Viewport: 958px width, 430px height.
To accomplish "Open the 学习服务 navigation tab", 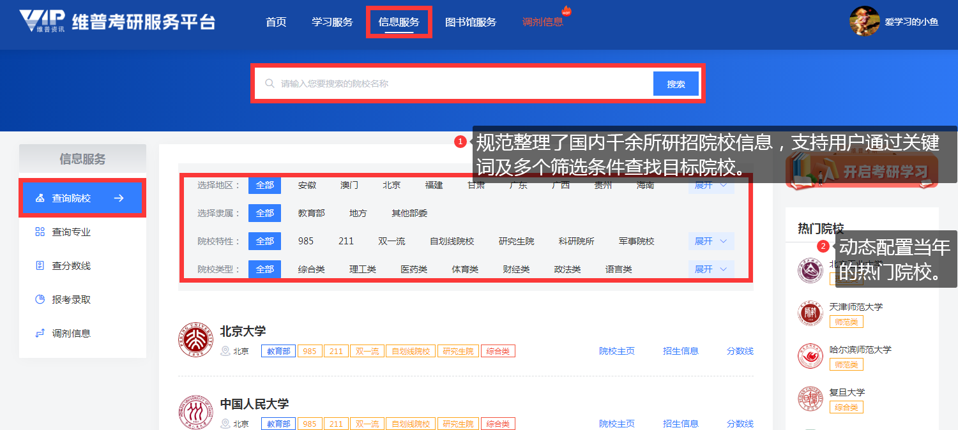I will point(332,22).
